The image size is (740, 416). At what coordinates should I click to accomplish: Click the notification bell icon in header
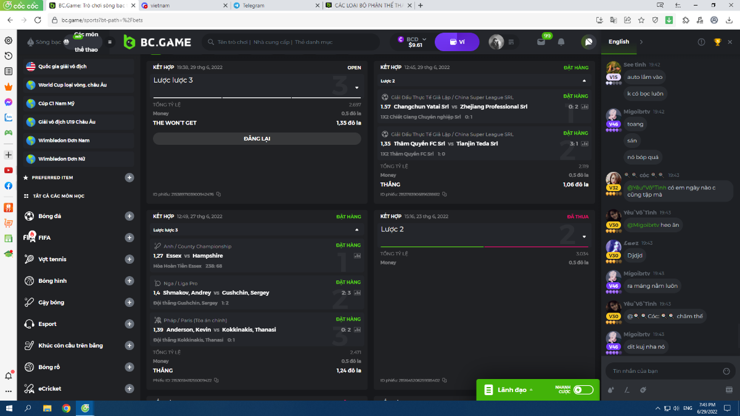[x=561, y=42]
